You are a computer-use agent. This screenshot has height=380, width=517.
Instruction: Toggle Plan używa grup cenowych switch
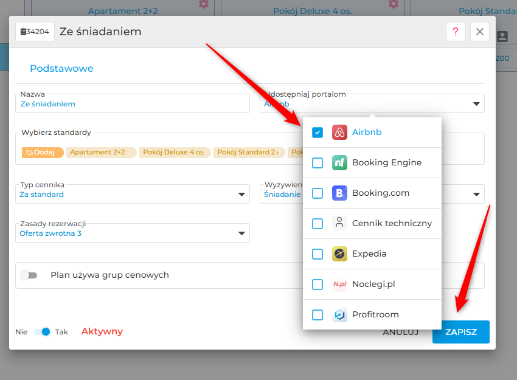(29, 275)
